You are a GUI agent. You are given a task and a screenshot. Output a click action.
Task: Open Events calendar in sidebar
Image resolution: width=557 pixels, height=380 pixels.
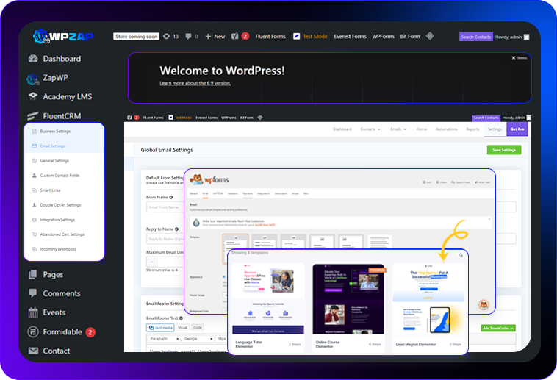click(x=54, y=312)
